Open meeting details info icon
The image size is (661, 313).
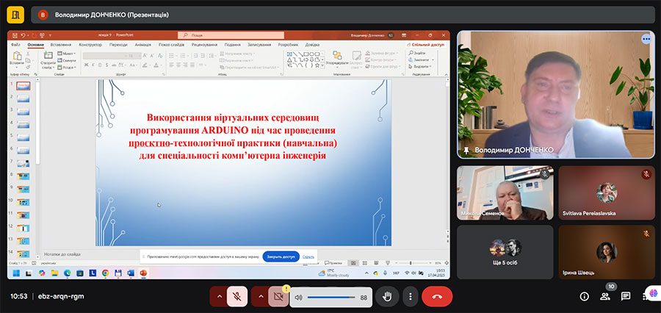(x=585, y=296)
